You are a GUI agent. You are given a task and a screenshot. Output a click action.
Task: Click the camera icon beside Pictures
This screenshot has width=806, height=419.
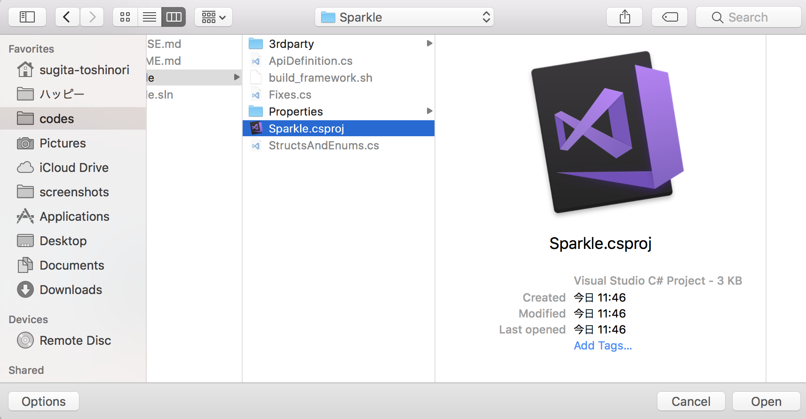(x=25, y=143)
